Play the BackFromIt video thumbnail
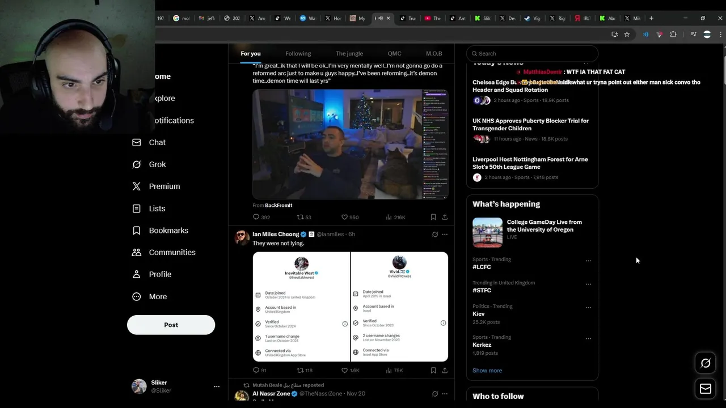This screenshot has height=408, width=726. tap(350, 144)
